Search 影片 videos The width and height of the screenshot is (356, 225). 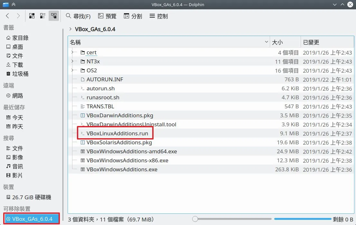click(15, 175)
